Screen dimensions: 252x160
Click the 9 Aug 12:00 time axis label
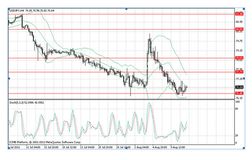click(x=178, y=147)
